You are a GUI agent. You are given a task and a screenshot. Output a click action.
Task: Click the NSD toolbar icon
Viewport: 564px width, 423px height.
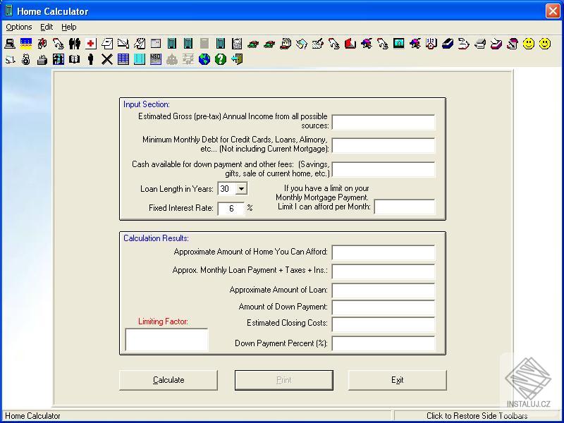click(x=156, y=60)
